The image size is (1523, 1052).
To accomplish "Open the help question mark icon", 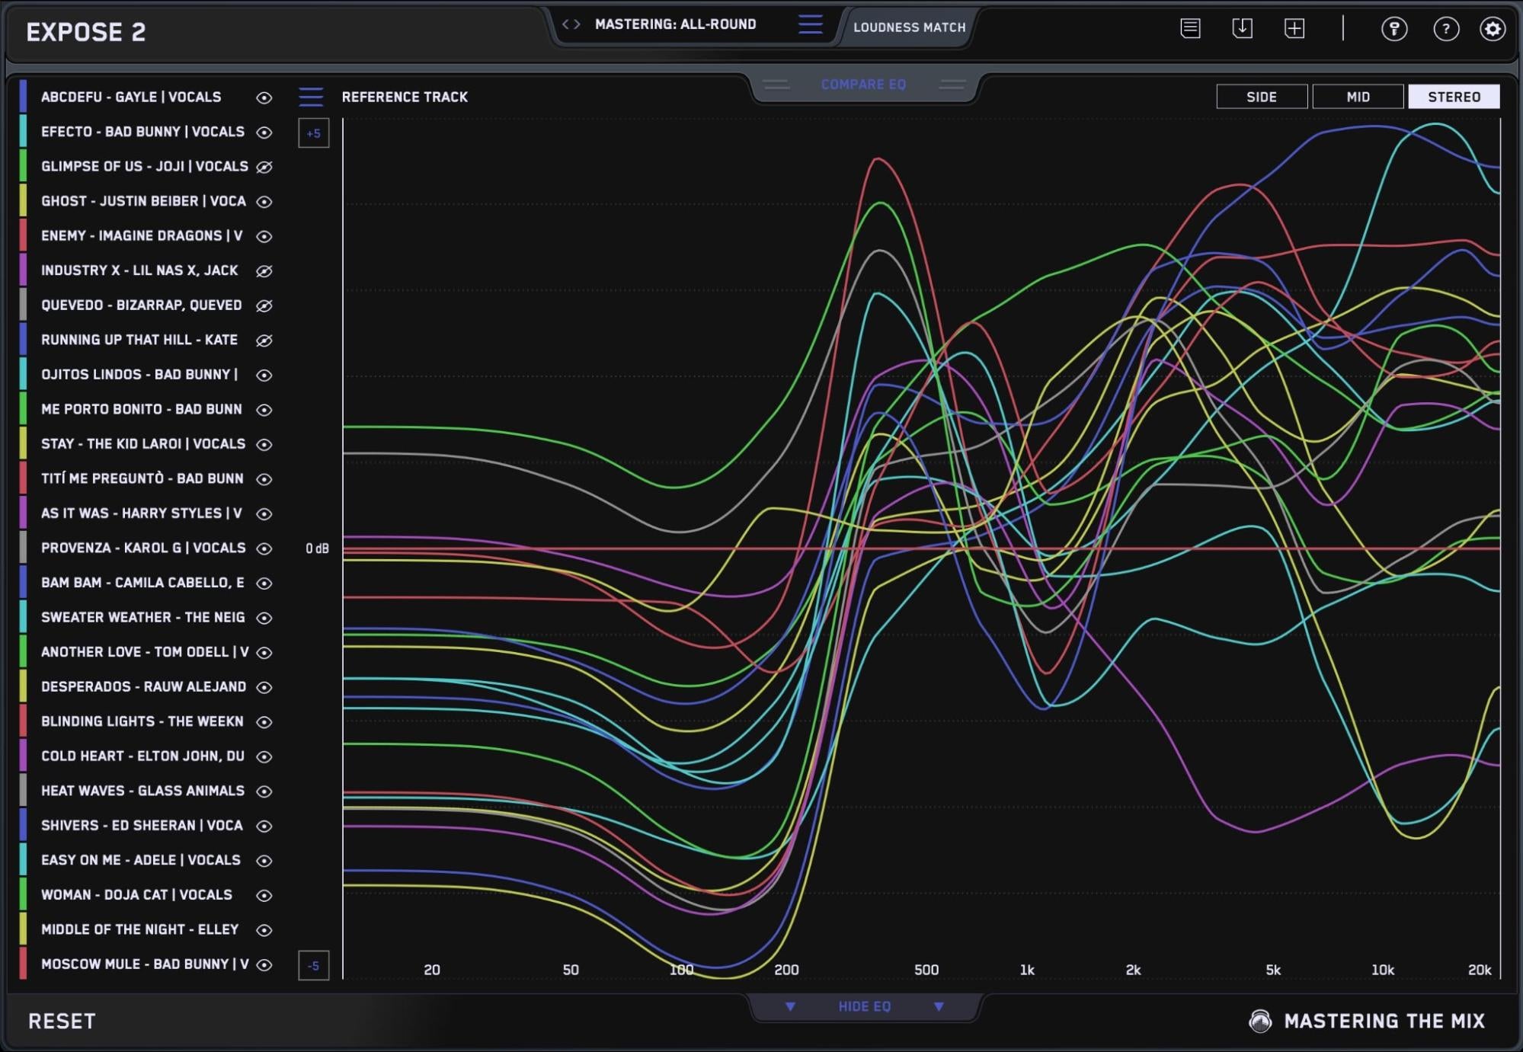I will 1445,29.
